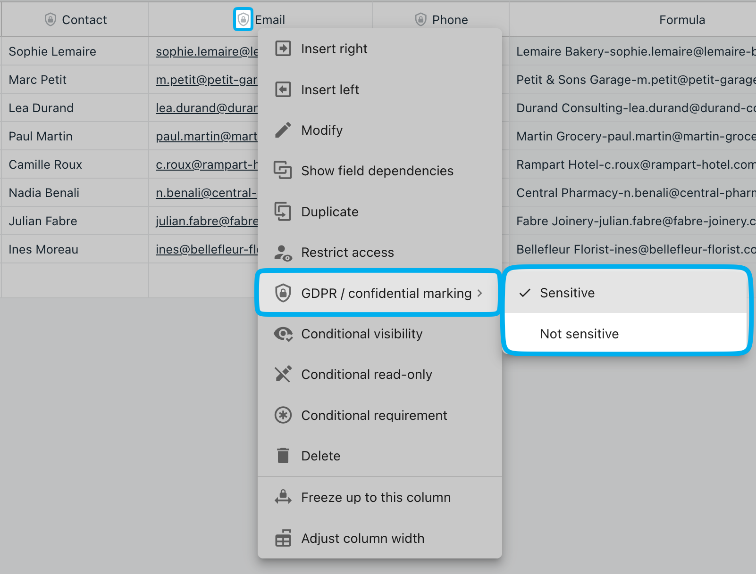Click the shield icon on Phone column
Image resolution: width=756 pixels, height=574 pixels.
tap(420, 19)
